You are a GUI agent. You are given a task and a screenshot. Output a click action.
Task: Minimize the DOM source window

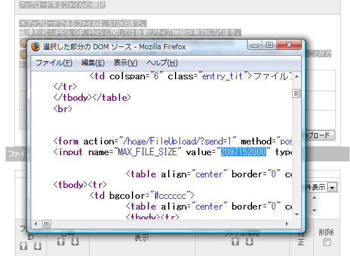click(255, 45)
